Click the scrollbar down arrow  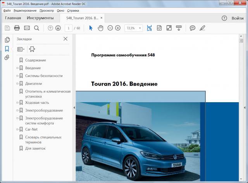pyautogui.click(x=241, y=179)
